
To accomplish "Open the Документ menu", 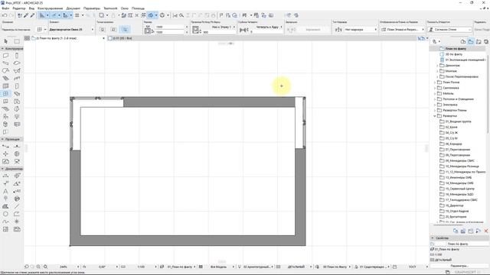I will coord(73,8).
